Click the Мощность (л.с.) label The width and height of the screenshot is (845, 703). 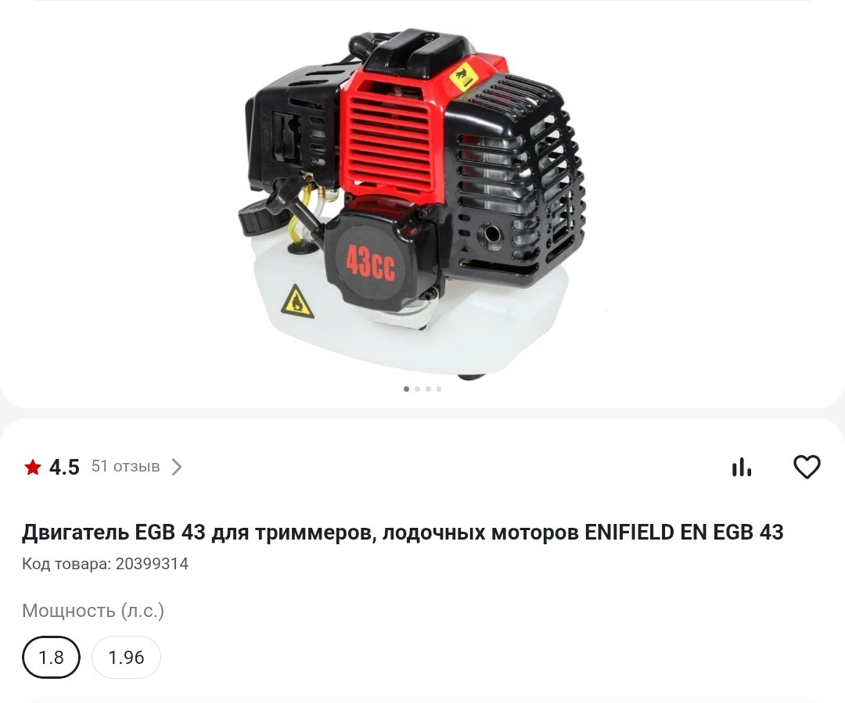point(92,611)
